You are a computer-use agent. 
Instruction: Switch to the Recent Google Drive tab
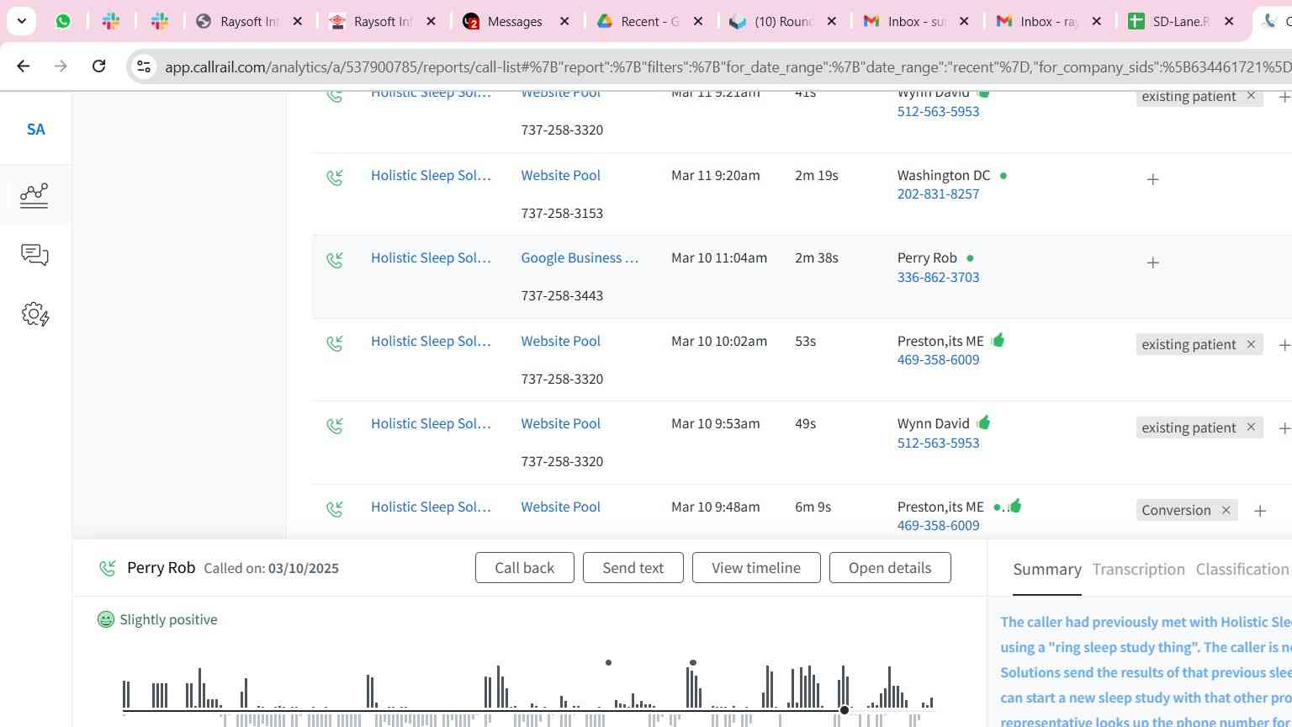coord(649,21)
